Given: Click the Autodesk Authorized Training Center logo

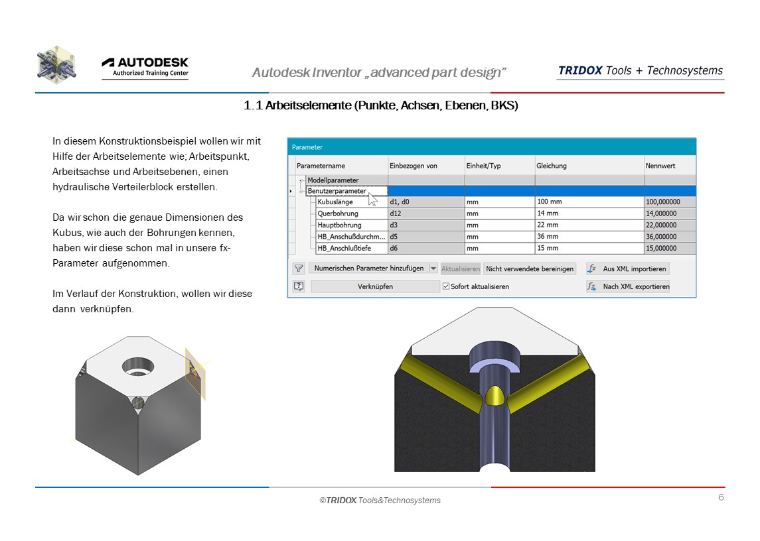Looking at the screenshot, I should (x=145, y=68).
